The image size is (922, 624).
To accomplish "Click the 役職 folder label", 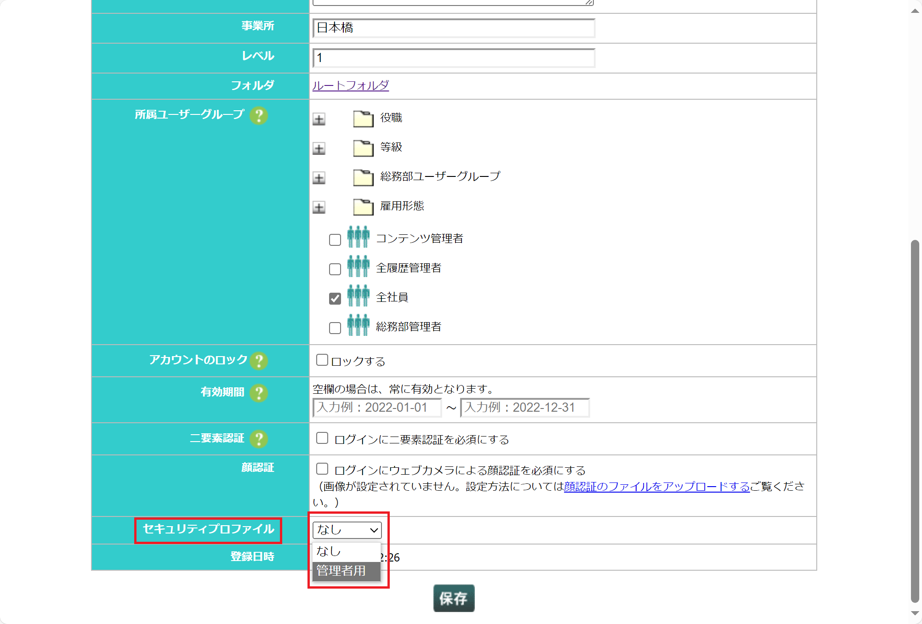I will 391,118.
